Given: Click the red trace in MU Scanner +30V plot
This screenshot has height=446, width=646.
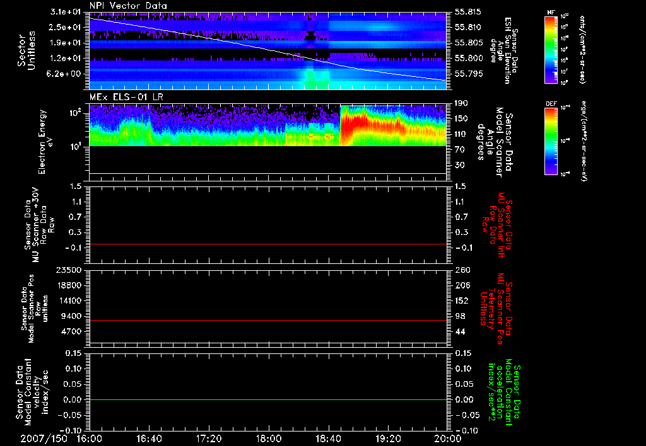Looking at the screenshot, I should pyautogui.click(x=268, y=244).
